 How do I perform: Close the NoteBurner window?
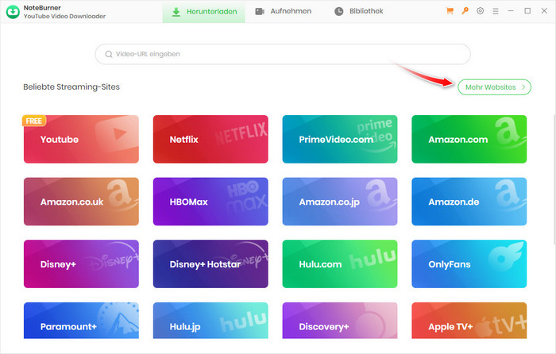point(544,11)
